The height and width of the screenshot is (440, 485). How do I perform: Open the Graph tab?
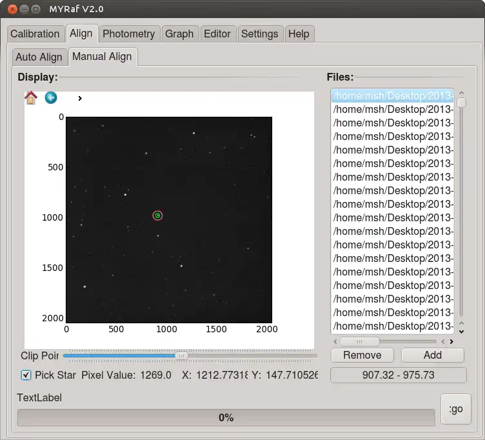tap(179, 34)
